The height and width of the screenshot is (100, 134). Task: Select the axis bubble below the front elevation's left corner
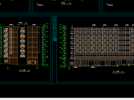point(69,69)
